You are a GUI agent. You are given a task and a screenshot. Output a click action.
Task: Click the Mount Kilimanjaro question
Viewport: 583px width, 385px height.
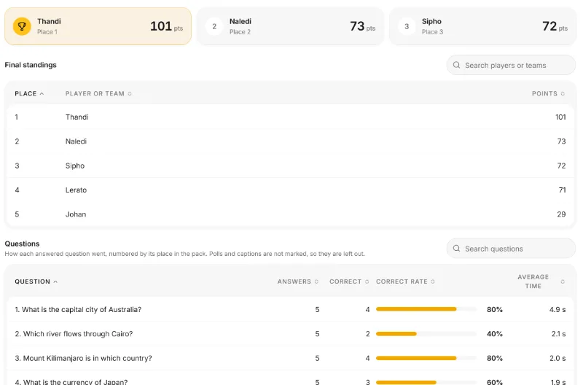(83, 358)
